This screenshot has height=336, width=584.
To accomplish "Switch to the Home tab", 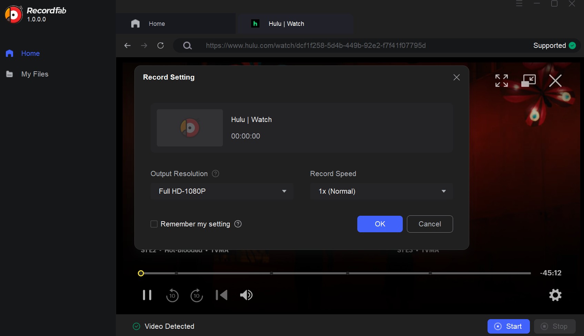I will [176, 24].
